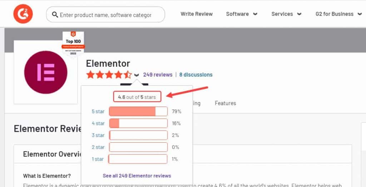Filter by 1 star reviews
The image size is (366, 187).
[98, 159]
